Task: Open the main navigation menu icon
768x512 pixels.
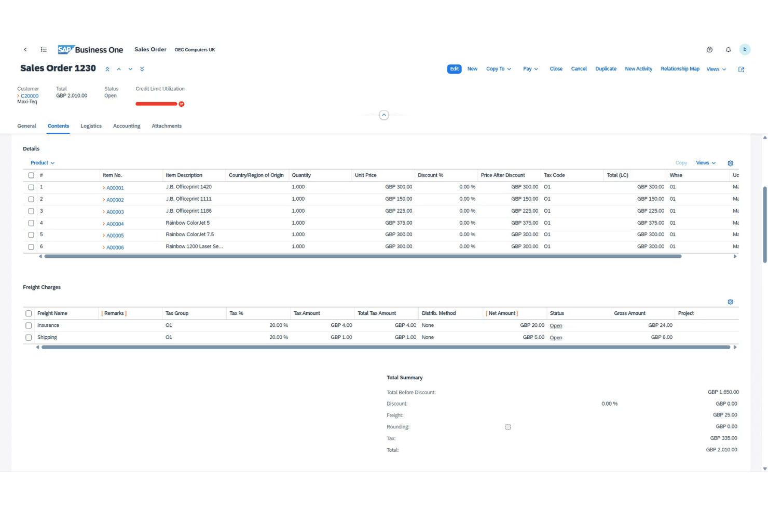Action: click(44, 50)
